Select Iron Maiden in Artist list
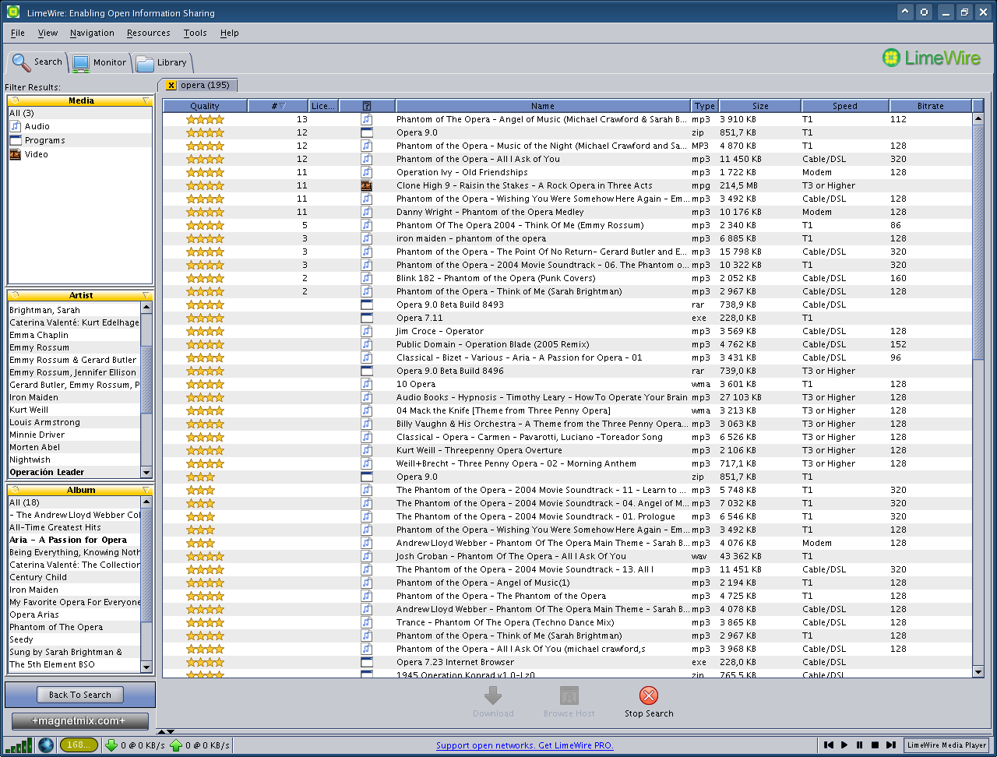997x757 pixels. tap(74, 397)
